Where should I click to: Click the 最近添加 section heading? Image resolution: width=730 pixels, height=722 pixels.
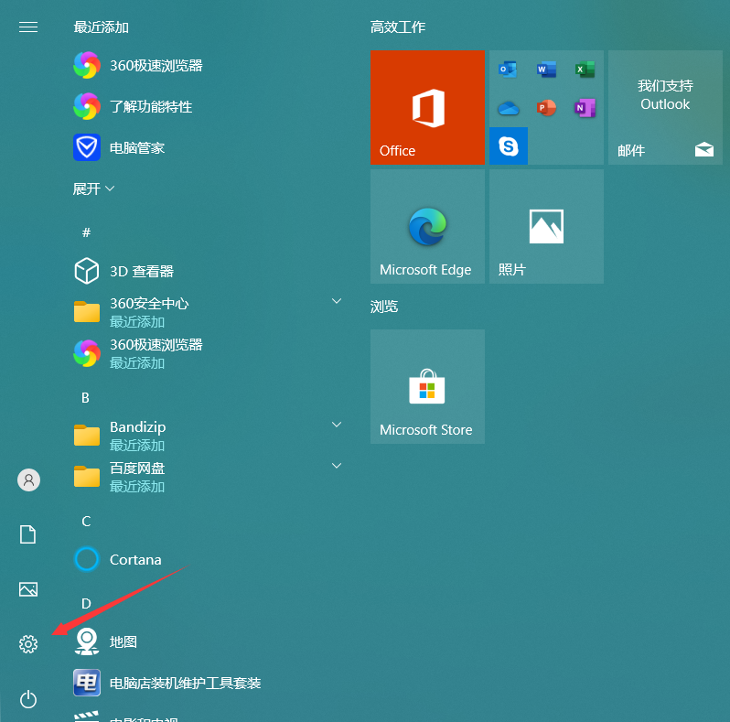point(101,27)
